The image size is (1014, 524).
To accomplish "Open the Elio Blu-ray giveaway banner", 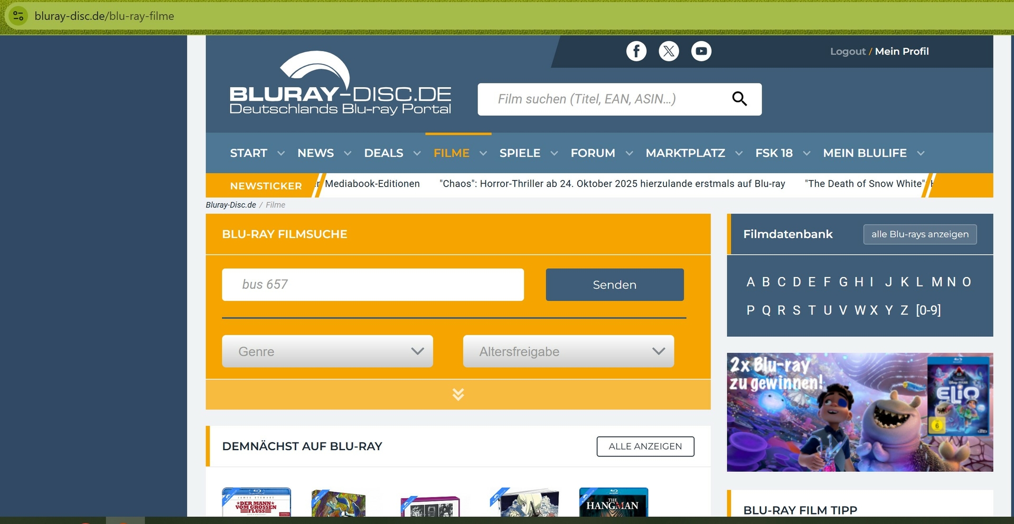I will tap(859, 412).
